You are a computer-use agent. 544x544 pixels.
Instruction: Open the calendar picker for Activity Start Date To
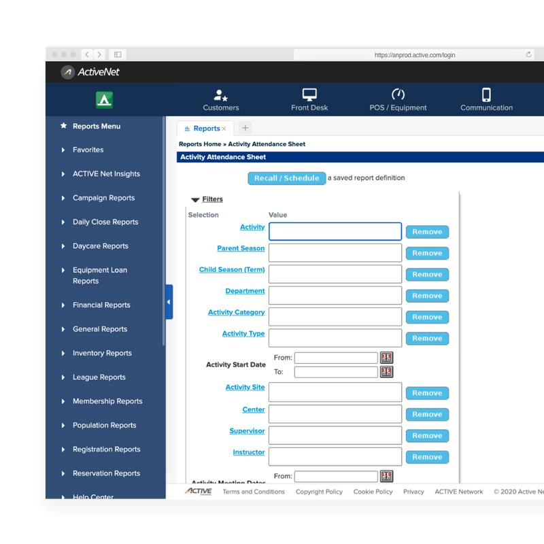386,372
